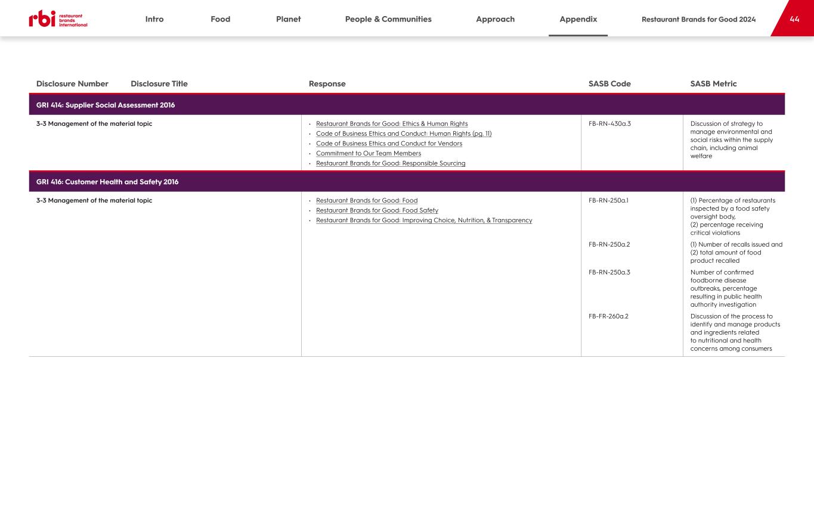Viewport: 814px width, 523px height.
Task: Follow the Food Safety link
Action: [377, 210]
